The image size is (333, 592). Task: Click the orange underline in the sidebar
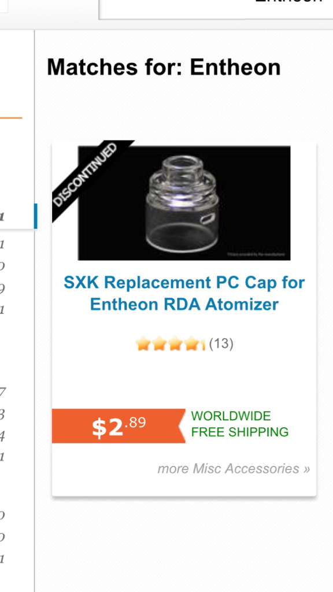point(11,118)
